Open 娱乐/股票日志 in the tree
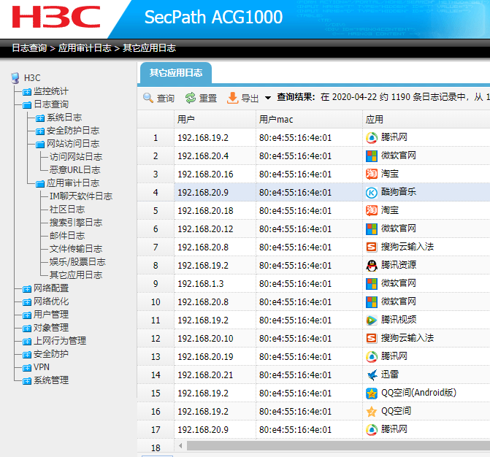 77,262
